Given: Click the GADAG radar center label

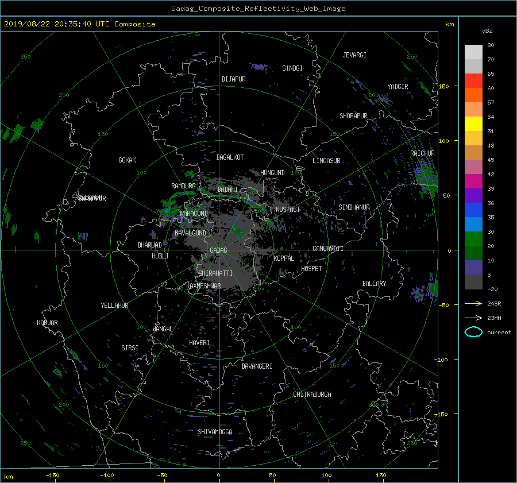Looking at the screenshot, I should 219,250.
